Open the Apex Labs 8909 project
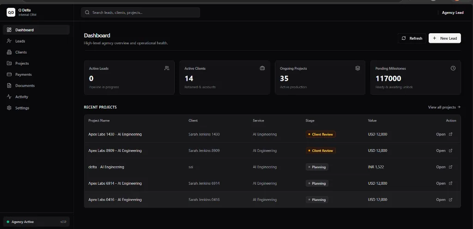This screenshot has height=229, width=473. point(444,151)
